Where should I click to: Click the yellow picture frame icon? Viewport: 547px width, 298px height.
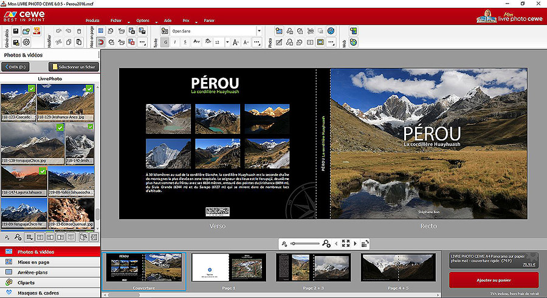point(320,42)
